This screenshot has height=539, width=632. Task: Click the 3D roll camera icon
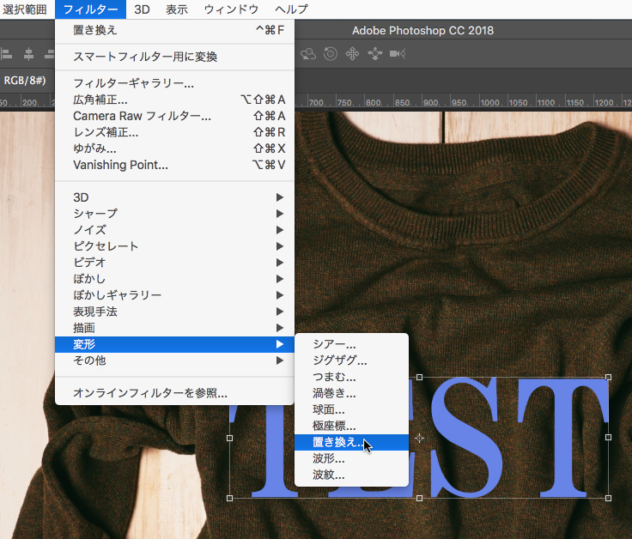coord(330,53)
